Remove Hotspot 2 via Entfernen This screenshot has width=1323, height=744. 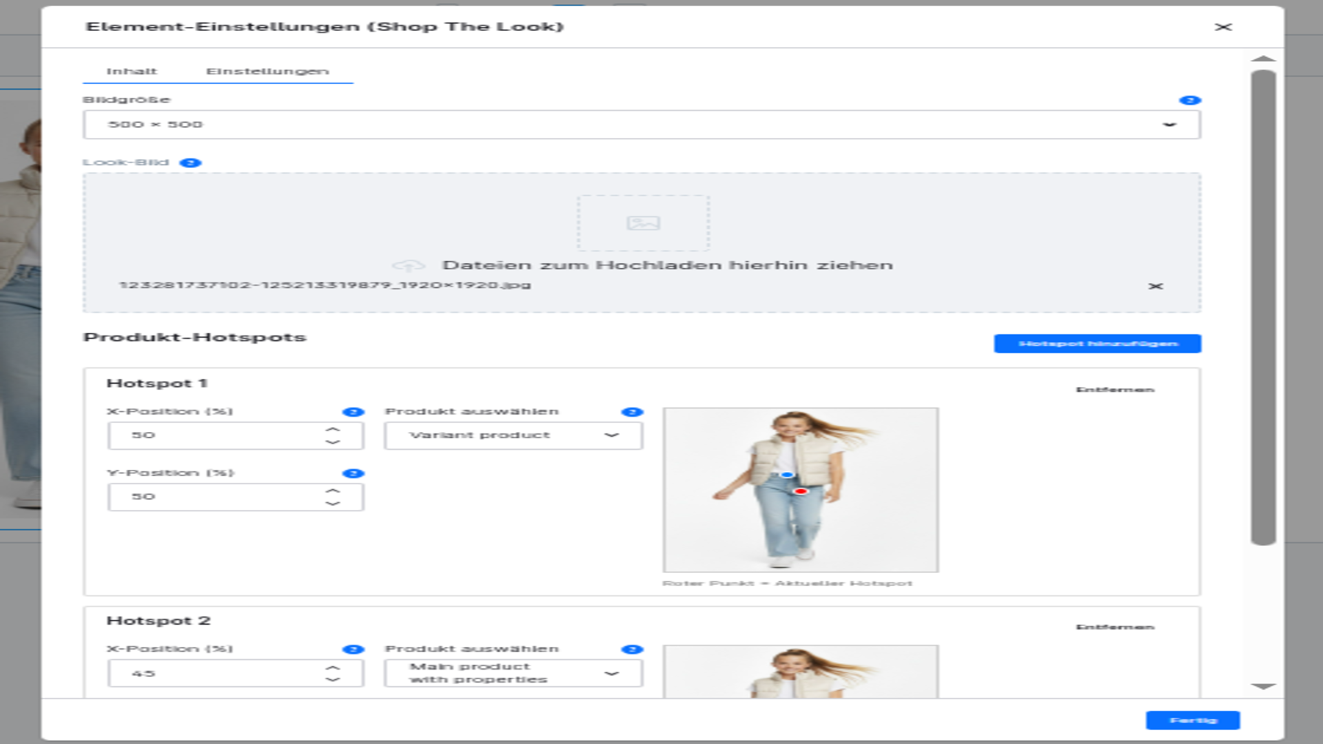[x=1115, y=627]
